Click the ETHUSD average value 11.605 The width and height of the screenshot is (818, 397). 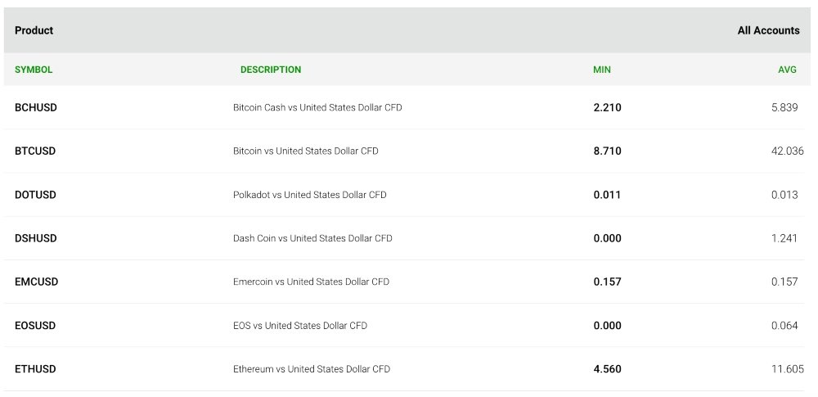coord(788,369)
